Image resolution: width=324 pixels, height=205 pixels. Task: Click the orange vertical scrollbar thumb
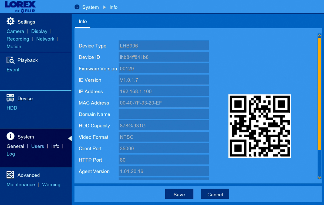pos(319,94)
